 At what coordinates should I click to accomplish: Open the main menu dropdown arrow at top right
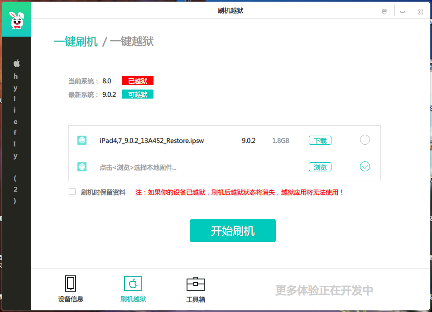click(384, 11)
